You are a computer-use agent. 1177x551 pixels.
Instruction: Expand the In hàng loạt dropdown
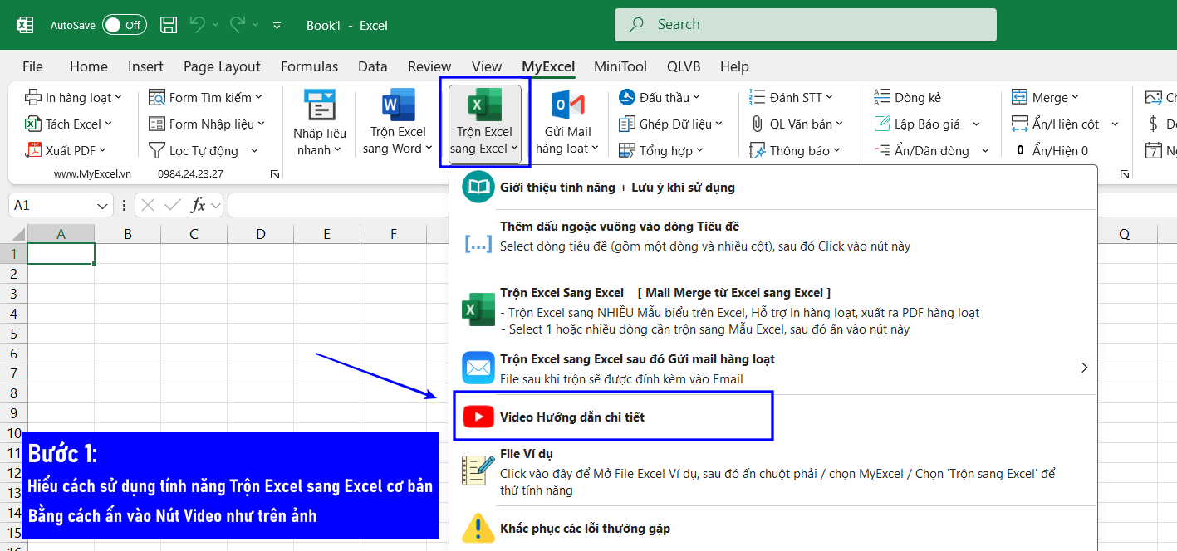tap(118, 98)
